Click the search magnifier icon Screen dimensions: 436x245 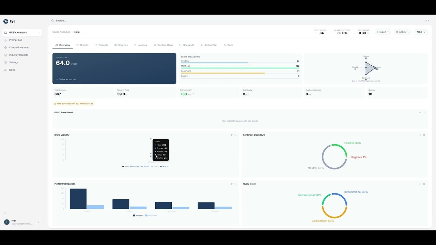(52, 21)
